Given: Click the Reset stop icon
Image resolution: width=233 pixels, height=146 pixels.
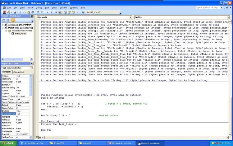Looking at the screenshot, I should pyautogui.click(x=56, y=12).
